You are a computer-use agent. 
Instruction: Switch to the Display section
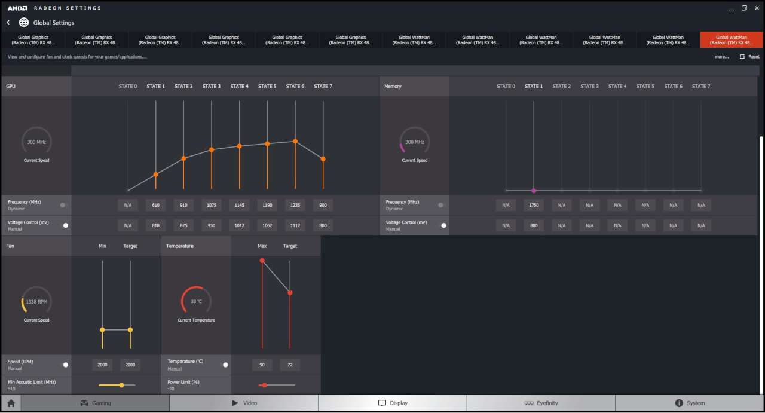pos(392,403)
